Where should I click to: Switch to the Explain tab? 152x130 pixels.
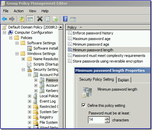[x=124, y=80]
